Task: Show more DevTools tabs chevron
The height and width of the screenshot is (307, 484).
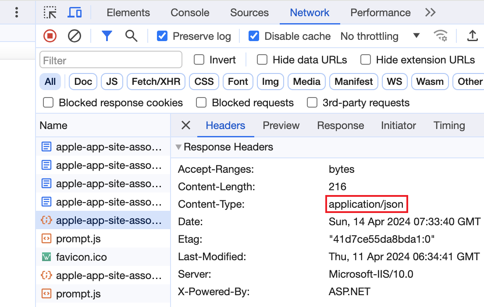Action: [x=430, y=13]
